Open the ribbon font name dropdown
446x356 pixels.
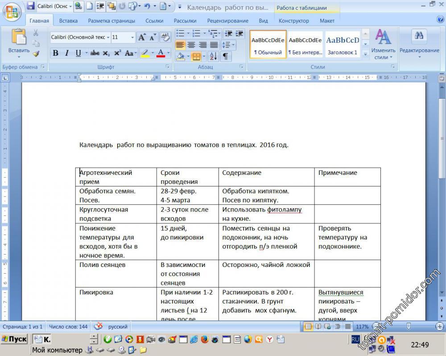pyautogui.click(x=108, y=37)
